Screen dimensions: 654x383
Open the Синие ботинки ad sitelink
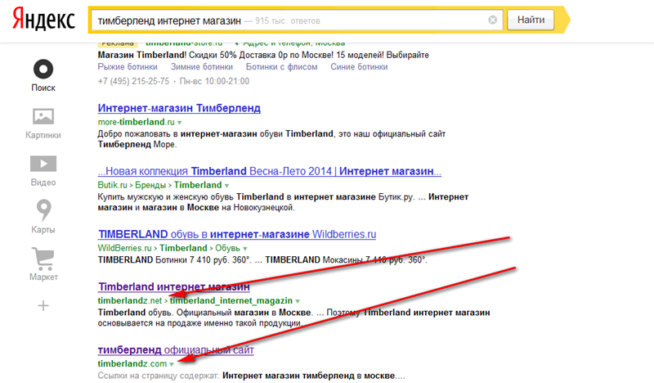359,67
